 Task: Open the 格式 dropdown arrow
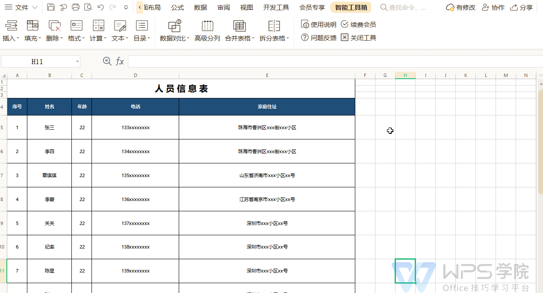pyautogui.click(x=83, y=38)
